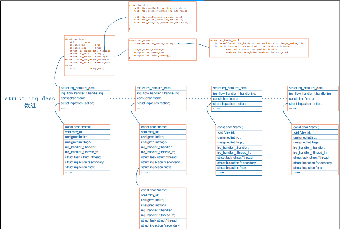The width and height of the screenshot is (341, 229).
Task: Click the 'const u32 *intspec, unsigned int intsize,' line
Action: [252, 49]
